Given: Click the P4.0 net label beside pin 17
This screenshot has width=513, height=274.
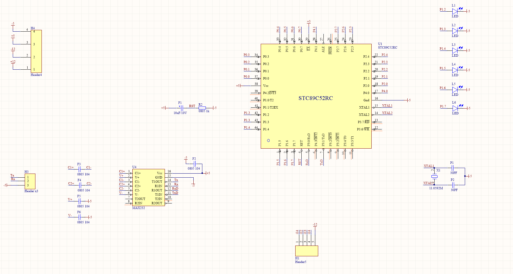Looking at the screenshot, I should (x=385, y=91).
